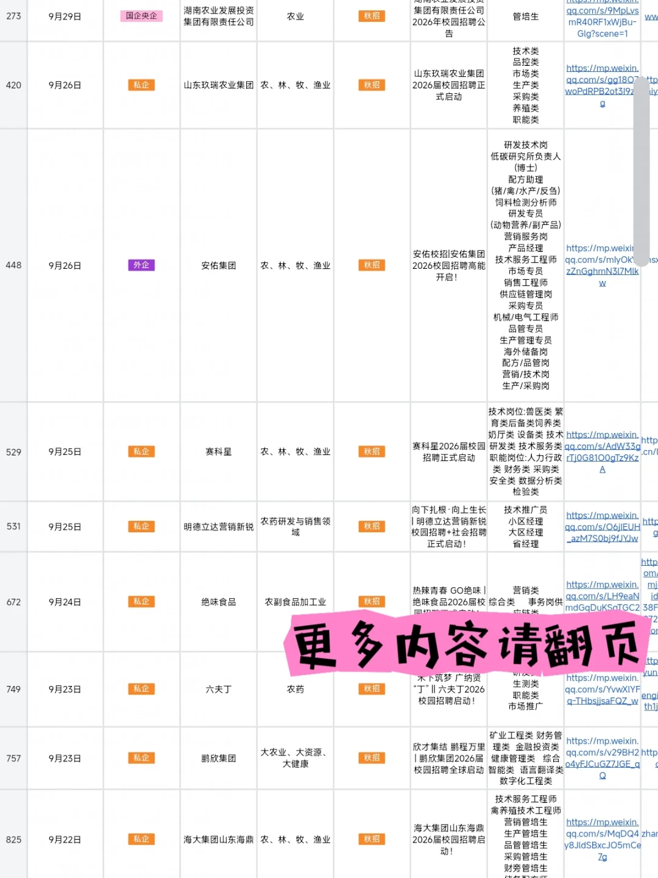Click the industry cell 农药研发与销售领域
This screenshot has width=658, height=878.
(295, 527)
